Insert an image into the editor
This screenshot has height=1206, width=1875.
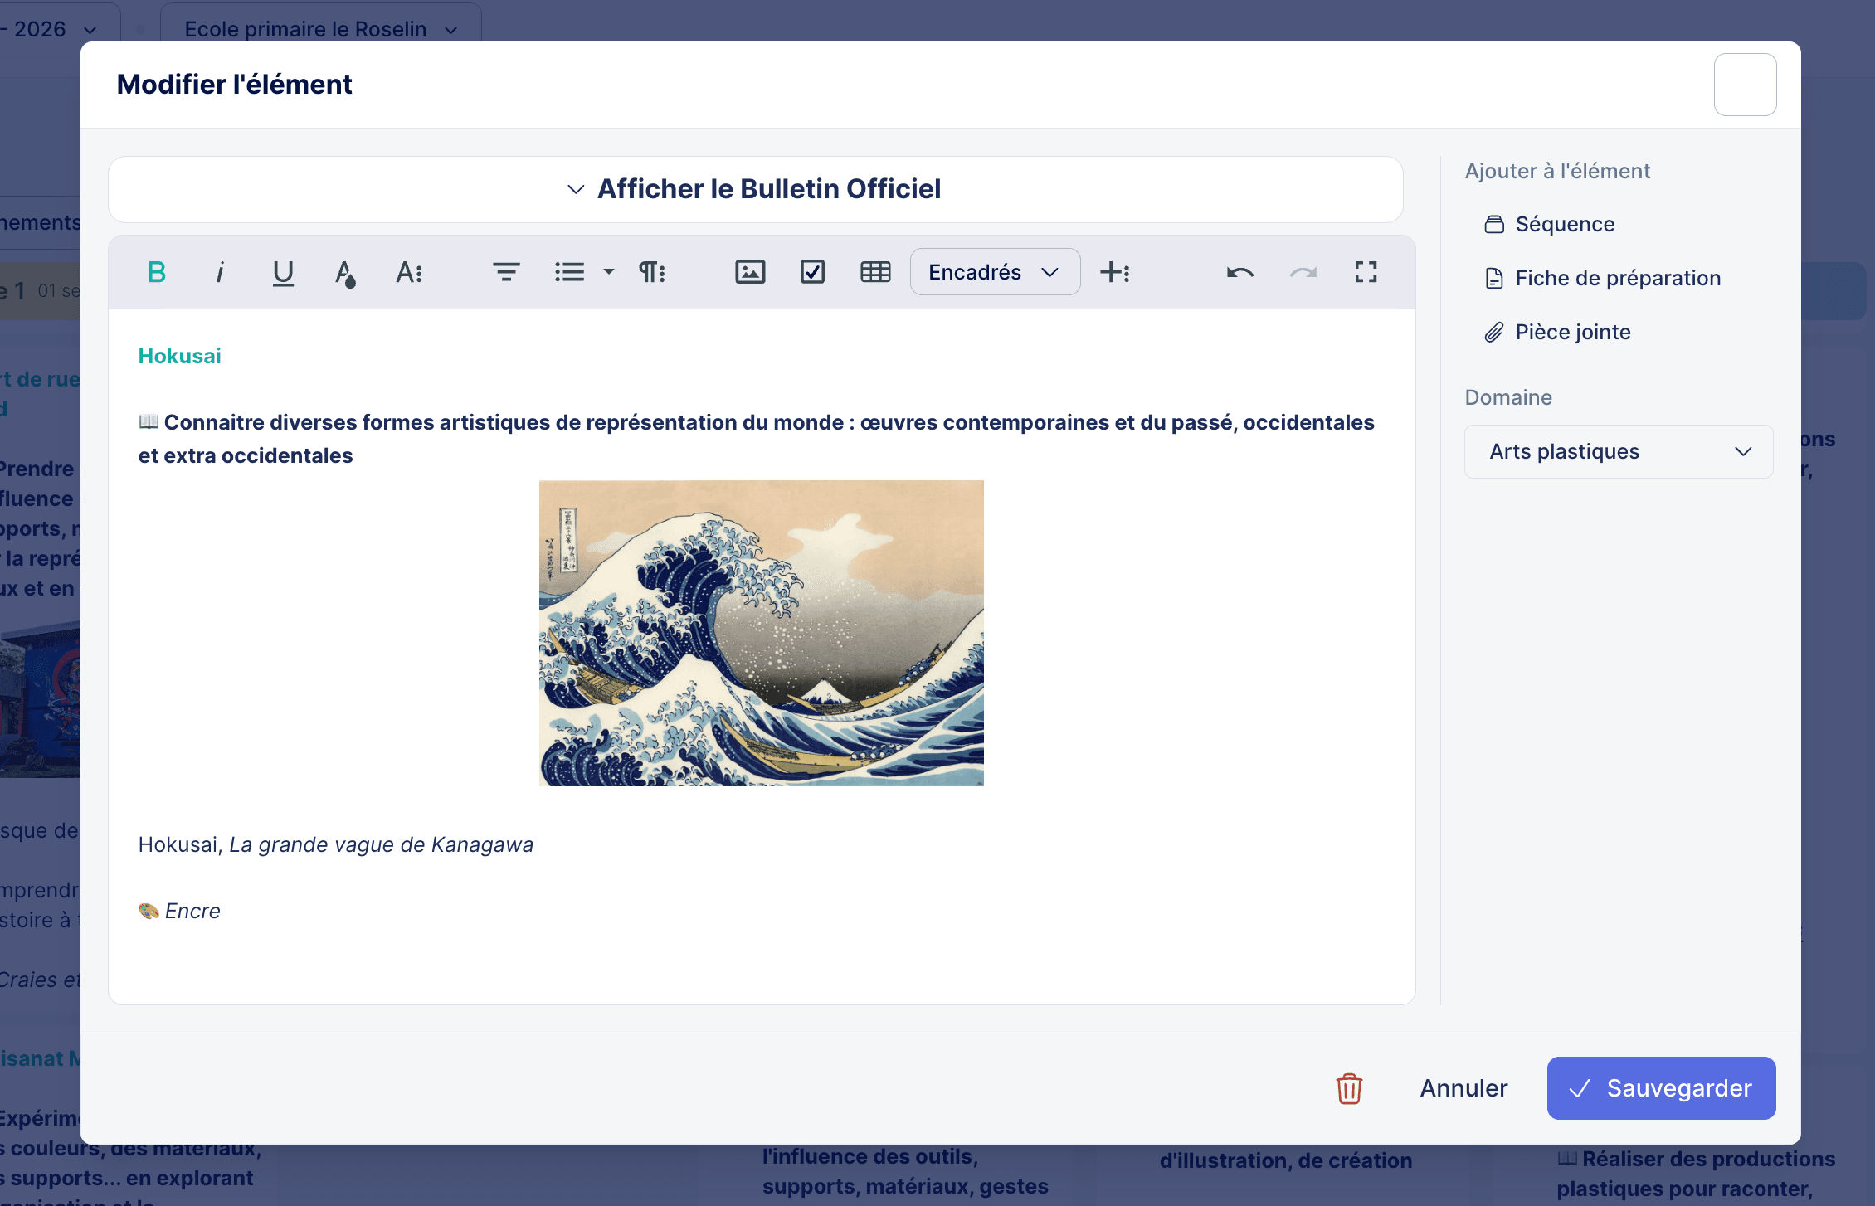tap(749, 271)
